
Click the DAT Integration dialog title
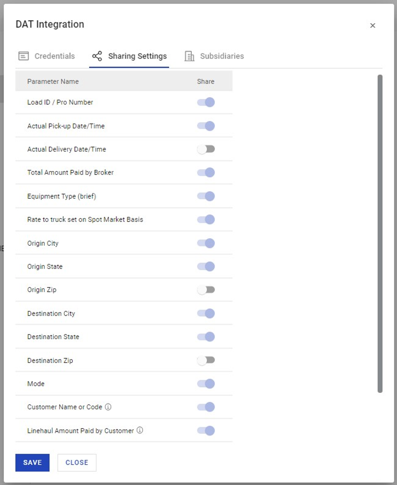[50, 24]
